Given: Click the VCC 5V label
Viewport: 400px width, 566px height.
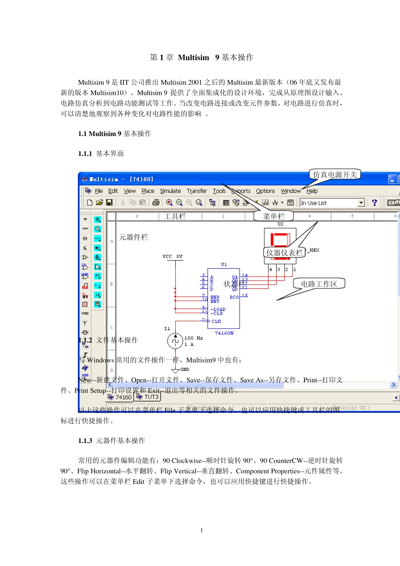Looking at the screenshot, I should click(x=172, y=256).
